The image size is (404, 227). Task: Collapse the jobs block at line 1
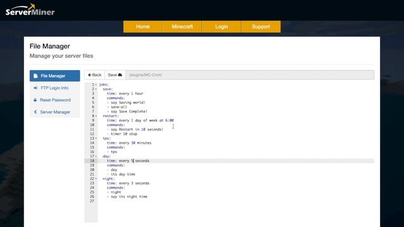tap(96, 84)
